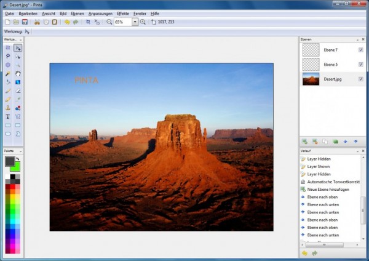The width and height of the screenshot is (369, 261).
Task: Click the Zoom in magnifier icon
Action: click(143, 22)
